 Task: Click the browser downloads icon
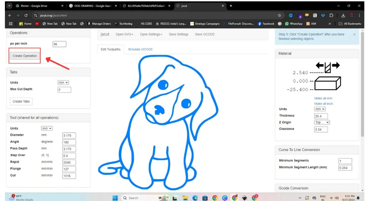click(343, 15)
